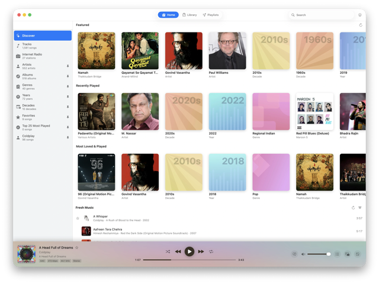Open the Paul Williams artist card

[x=227, y=51]
